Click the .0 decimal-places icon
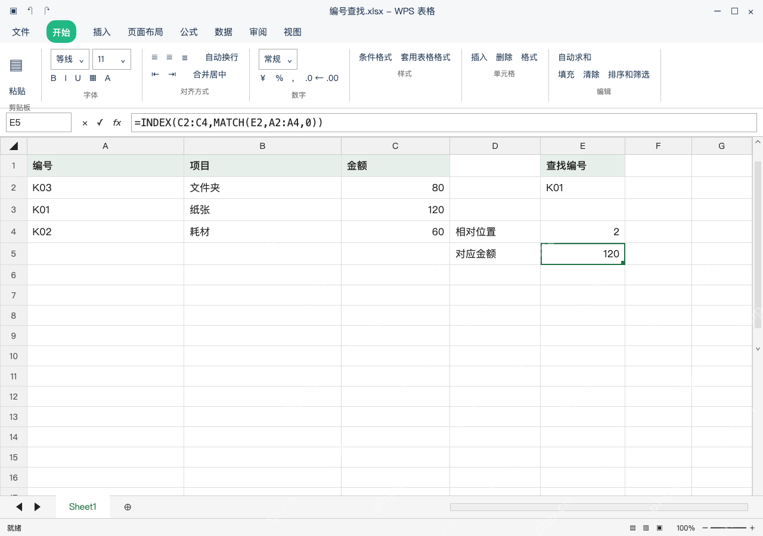 pos(309,78)
